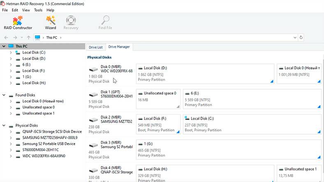Select Local Disk (H:) in tree
The height and width of the screenshot is (182, 324).
(34, 83)
